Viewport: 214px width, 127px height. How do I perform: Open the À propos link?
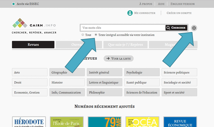pyautogui.click(x=145, y=4)
